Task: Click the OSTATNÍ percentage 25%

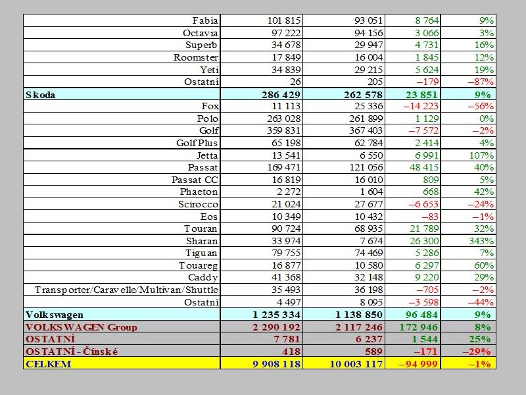Action: (480, 339)
